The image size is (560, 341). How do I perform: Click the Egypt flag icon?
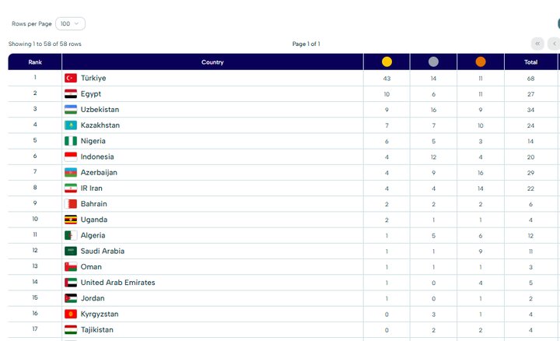(x=70, y=94)
